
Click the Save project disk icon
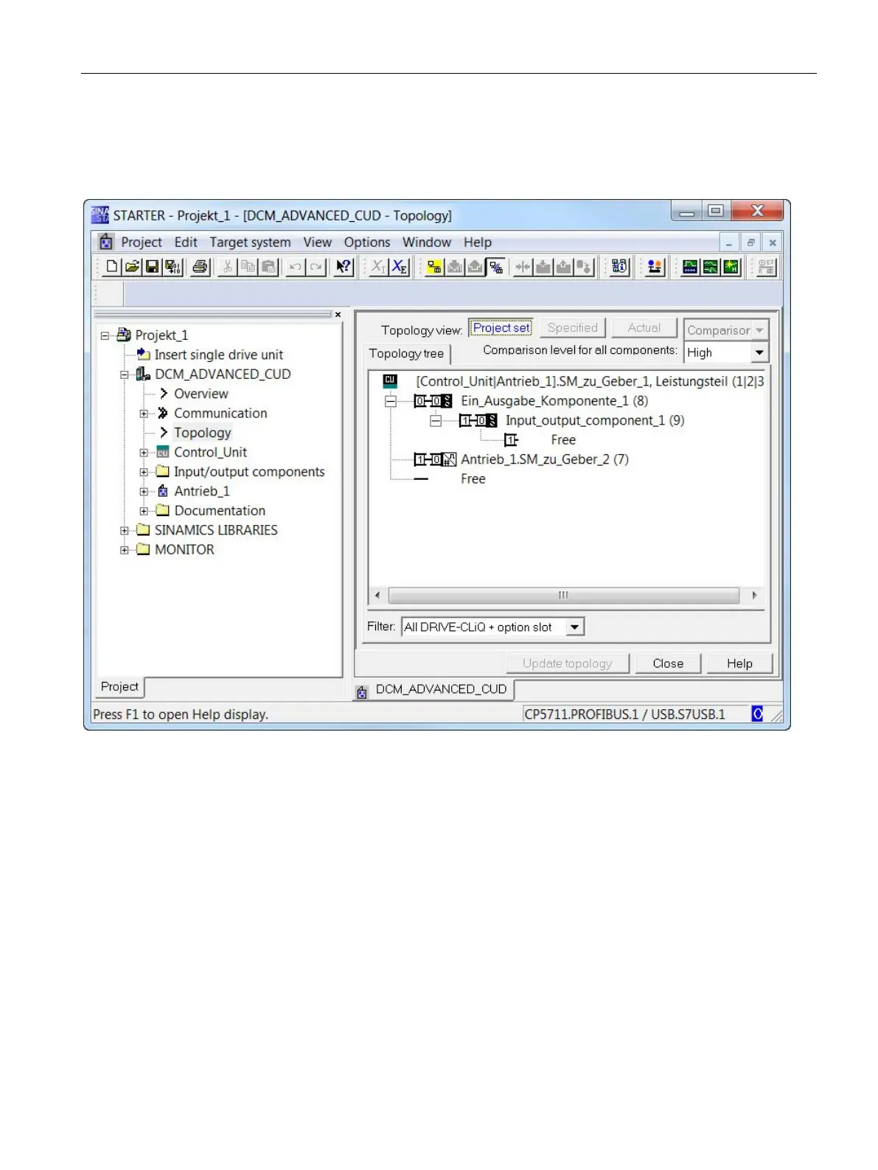[152, 267]
